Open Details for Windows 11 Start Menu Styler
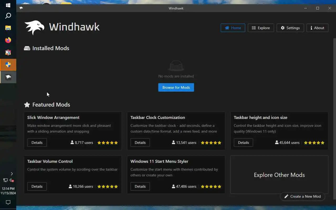 coord(140,186)
